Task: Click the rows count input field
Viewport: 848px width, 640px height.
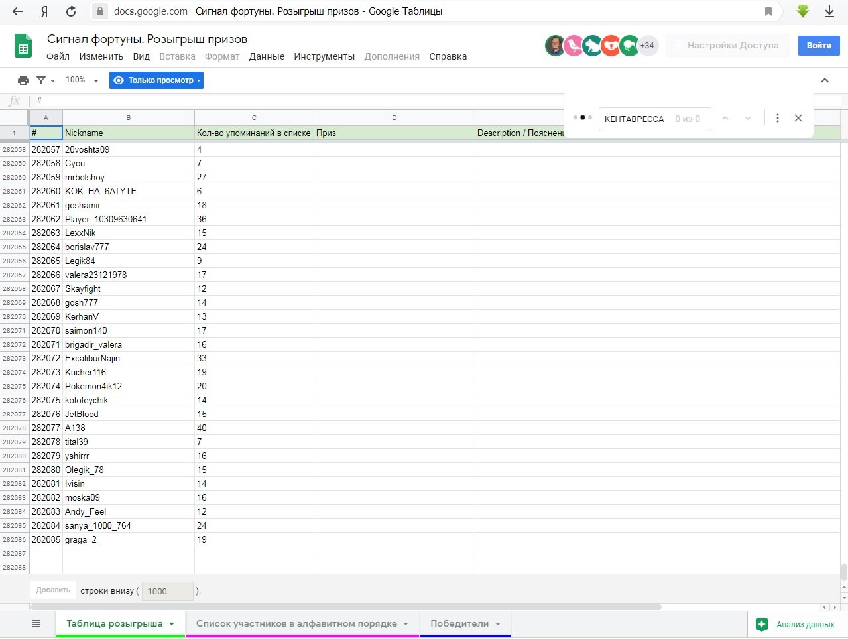Action: coord(167,591)
